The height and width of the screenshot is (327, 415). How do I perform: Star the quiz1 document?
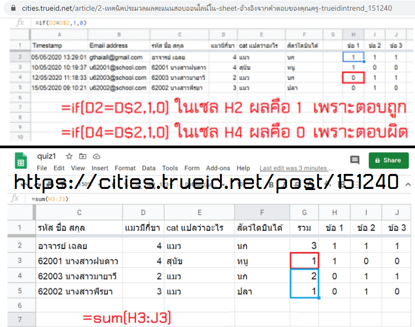click(x=69, y=156)
